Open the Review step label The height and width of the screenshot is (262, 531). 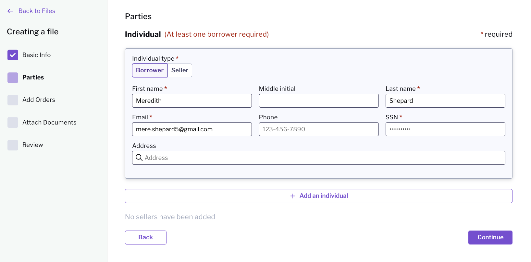(32, 145)
